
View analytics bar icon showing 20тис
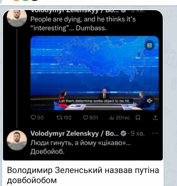120,118
